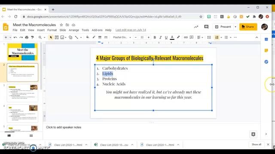
Task: Choose the Select cursor tool
Action: point(51,37)
